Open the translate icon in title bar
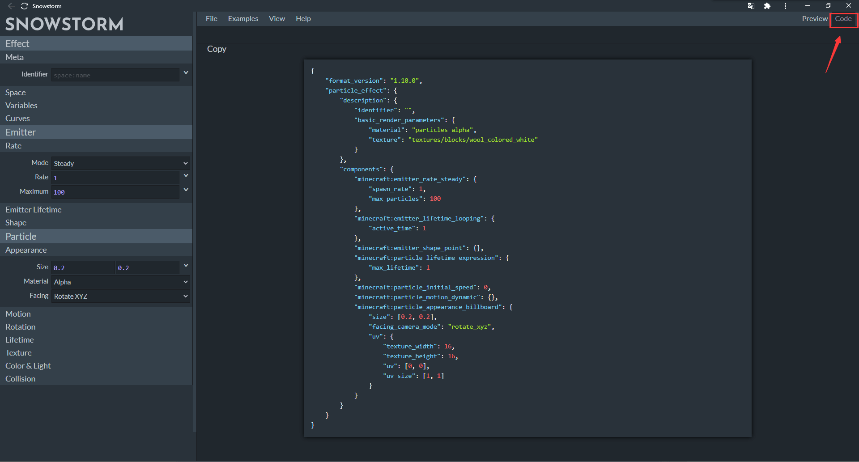This screenshot has width=859, height=462. coord(751,6)
